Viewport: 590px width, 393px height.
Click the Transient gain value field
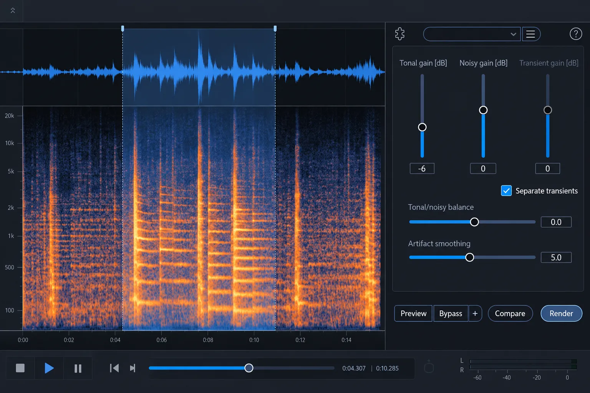click(548, 168)
